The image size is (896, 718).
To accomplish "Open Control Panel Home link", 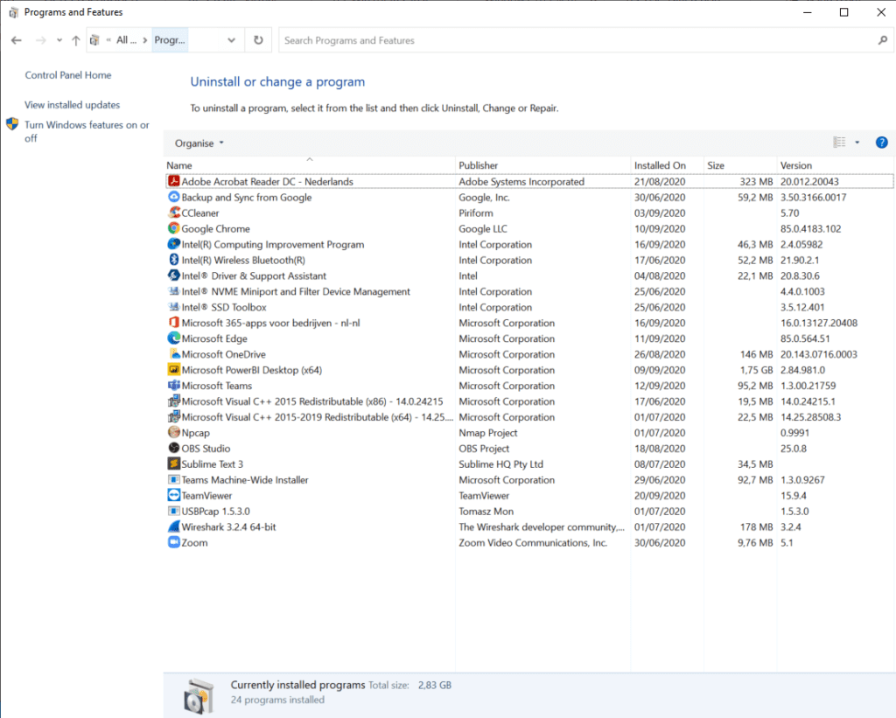I will tap(68, 75).
